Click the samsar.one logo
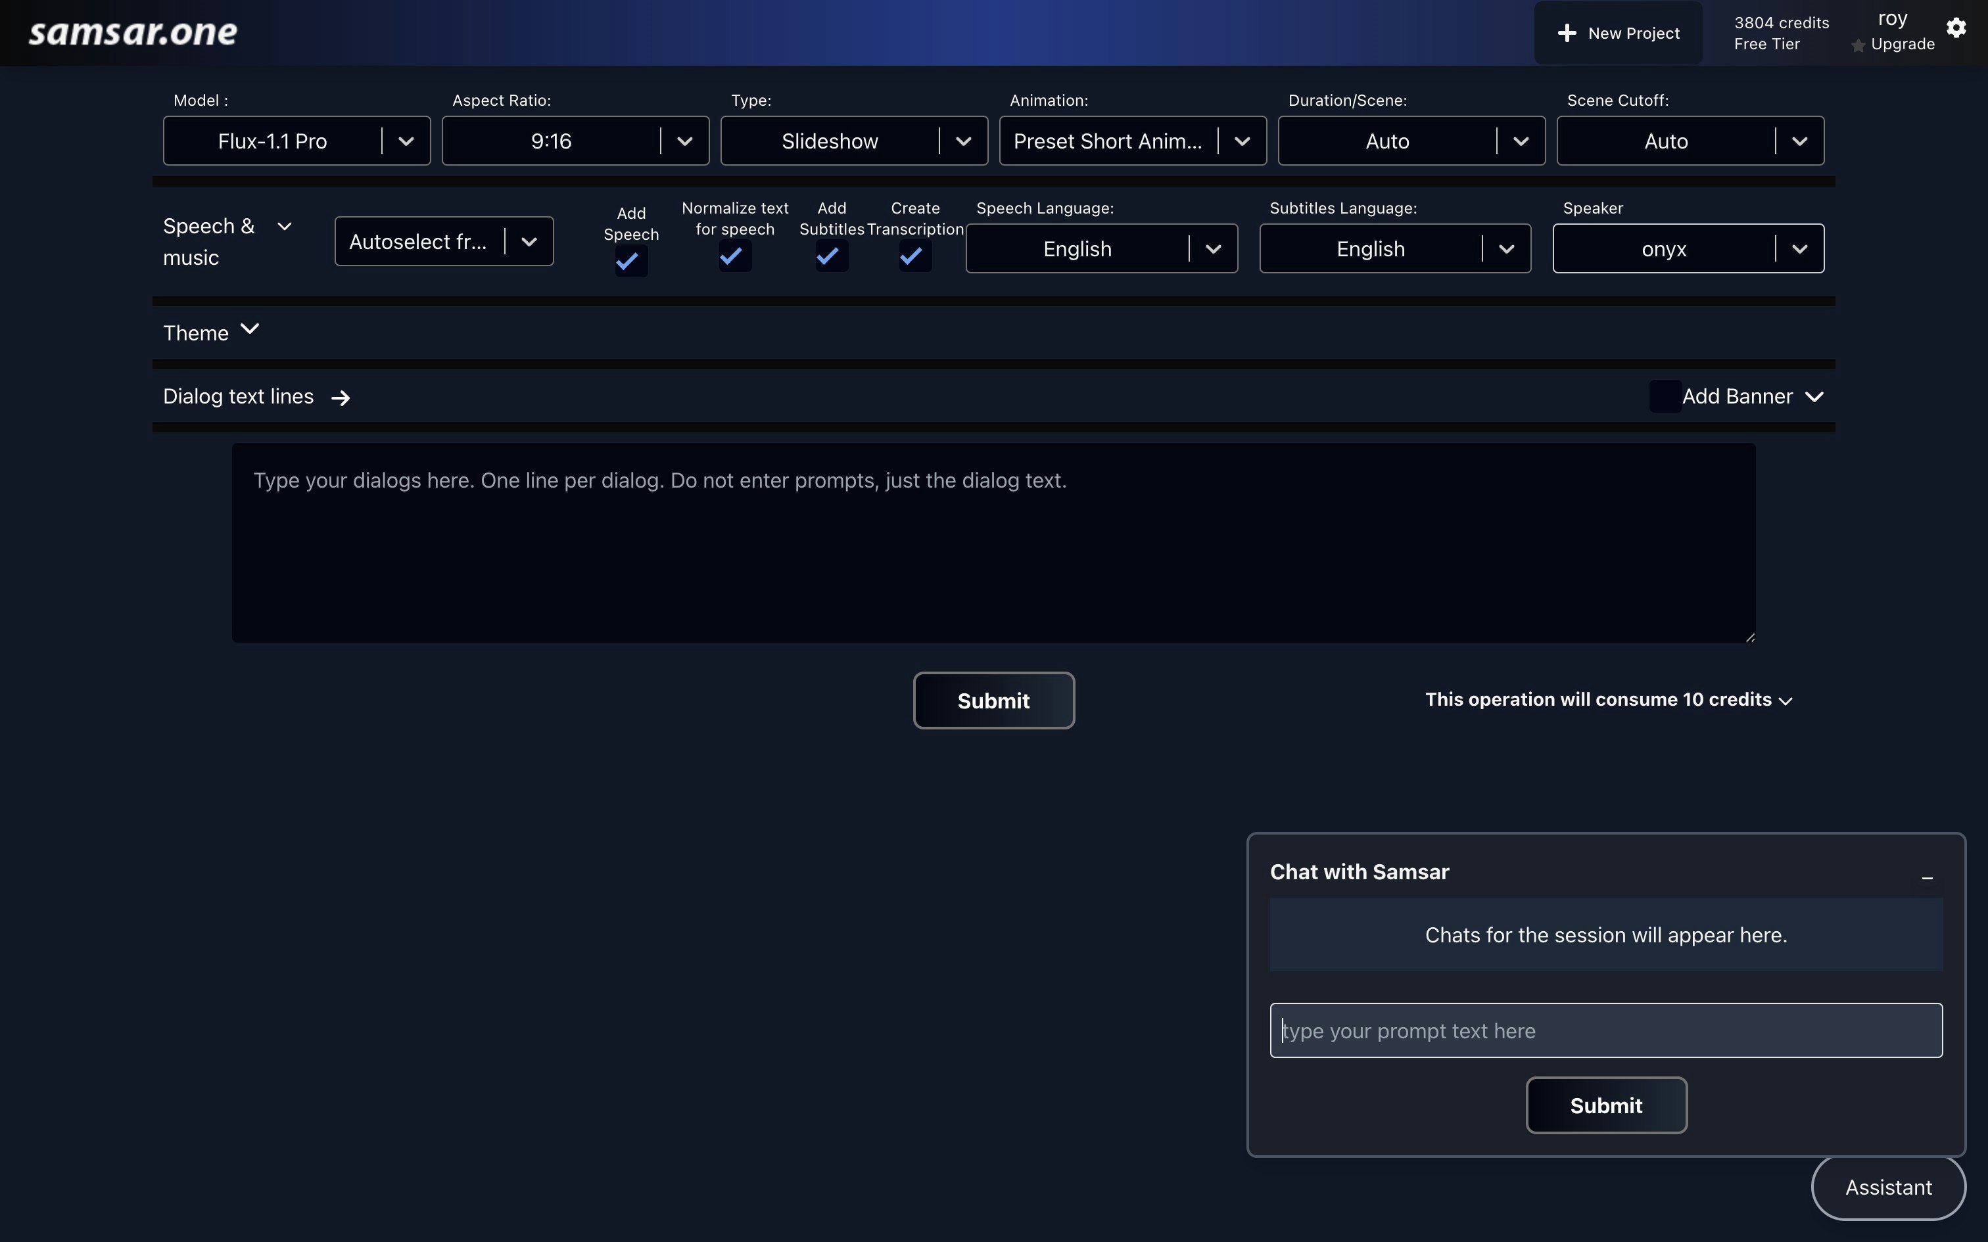Screen dimensions: 1988x1242 pyautogui.click(x=133, y=33)
